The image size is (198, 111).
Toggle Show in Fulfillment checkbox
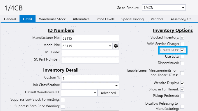coord(182,89)
